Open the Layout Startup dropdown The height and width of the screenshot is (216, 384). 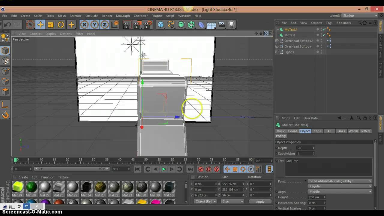pos(359,16)
